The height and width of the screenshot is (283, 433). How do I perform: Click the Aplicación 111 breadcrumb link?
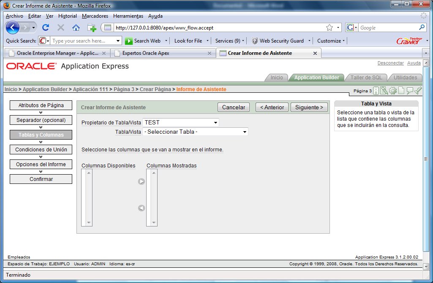point(90,89)
